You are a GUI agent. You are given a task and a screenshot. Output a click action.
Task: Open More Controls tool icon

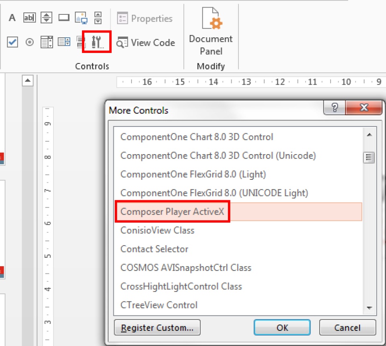(x=97, y=42)
